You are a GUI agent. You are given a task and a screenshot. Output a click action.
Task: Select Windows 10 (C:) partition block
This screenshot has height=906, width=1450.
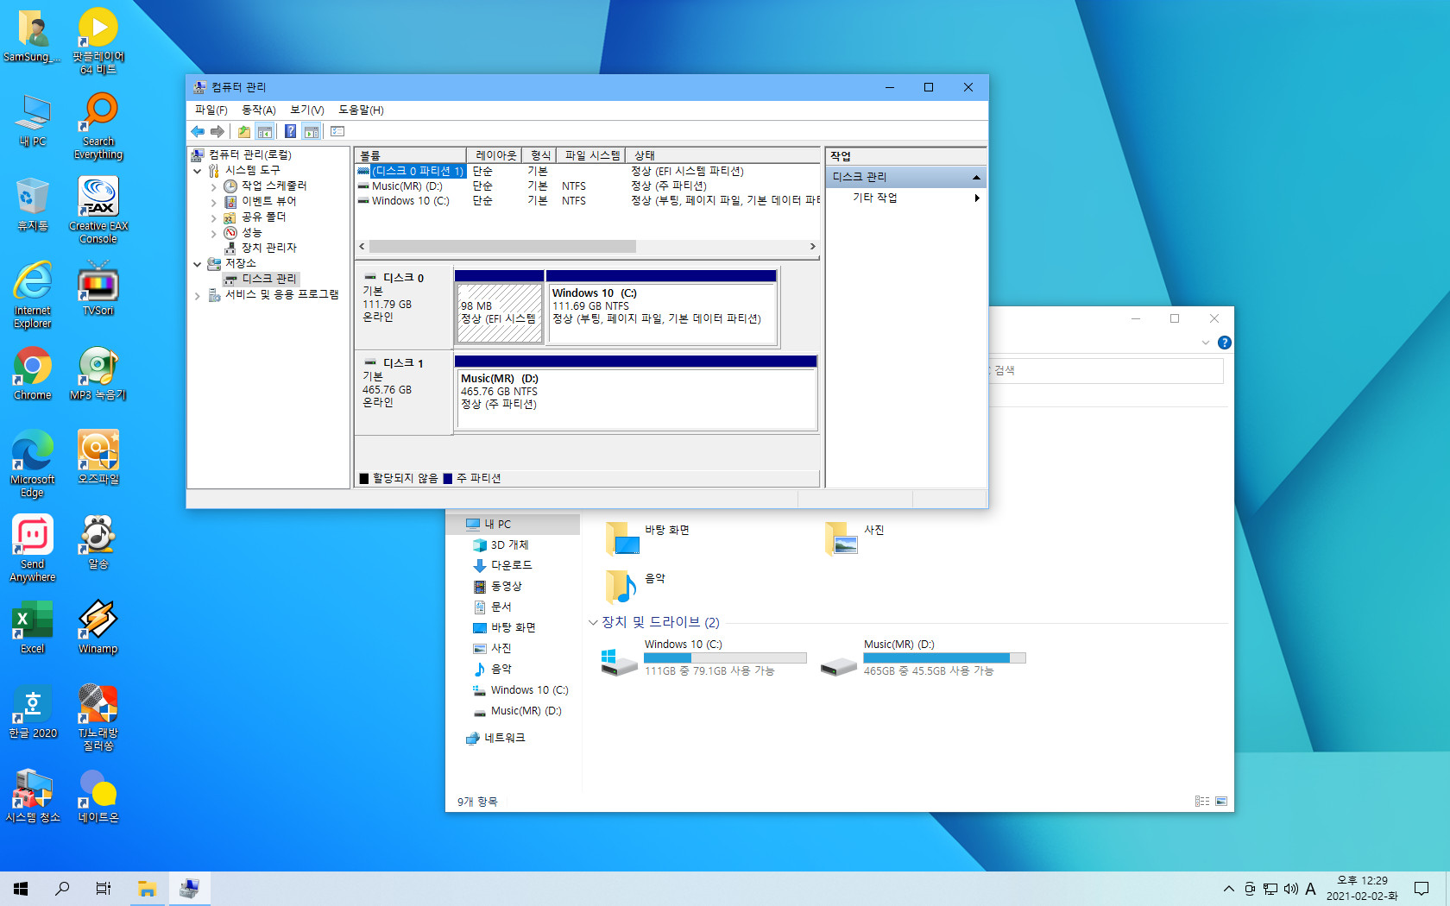(662, 306)
